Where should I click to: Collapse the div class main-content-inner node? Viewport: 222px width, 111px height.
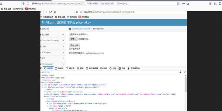pyautogui.click(x=46, y=101)
